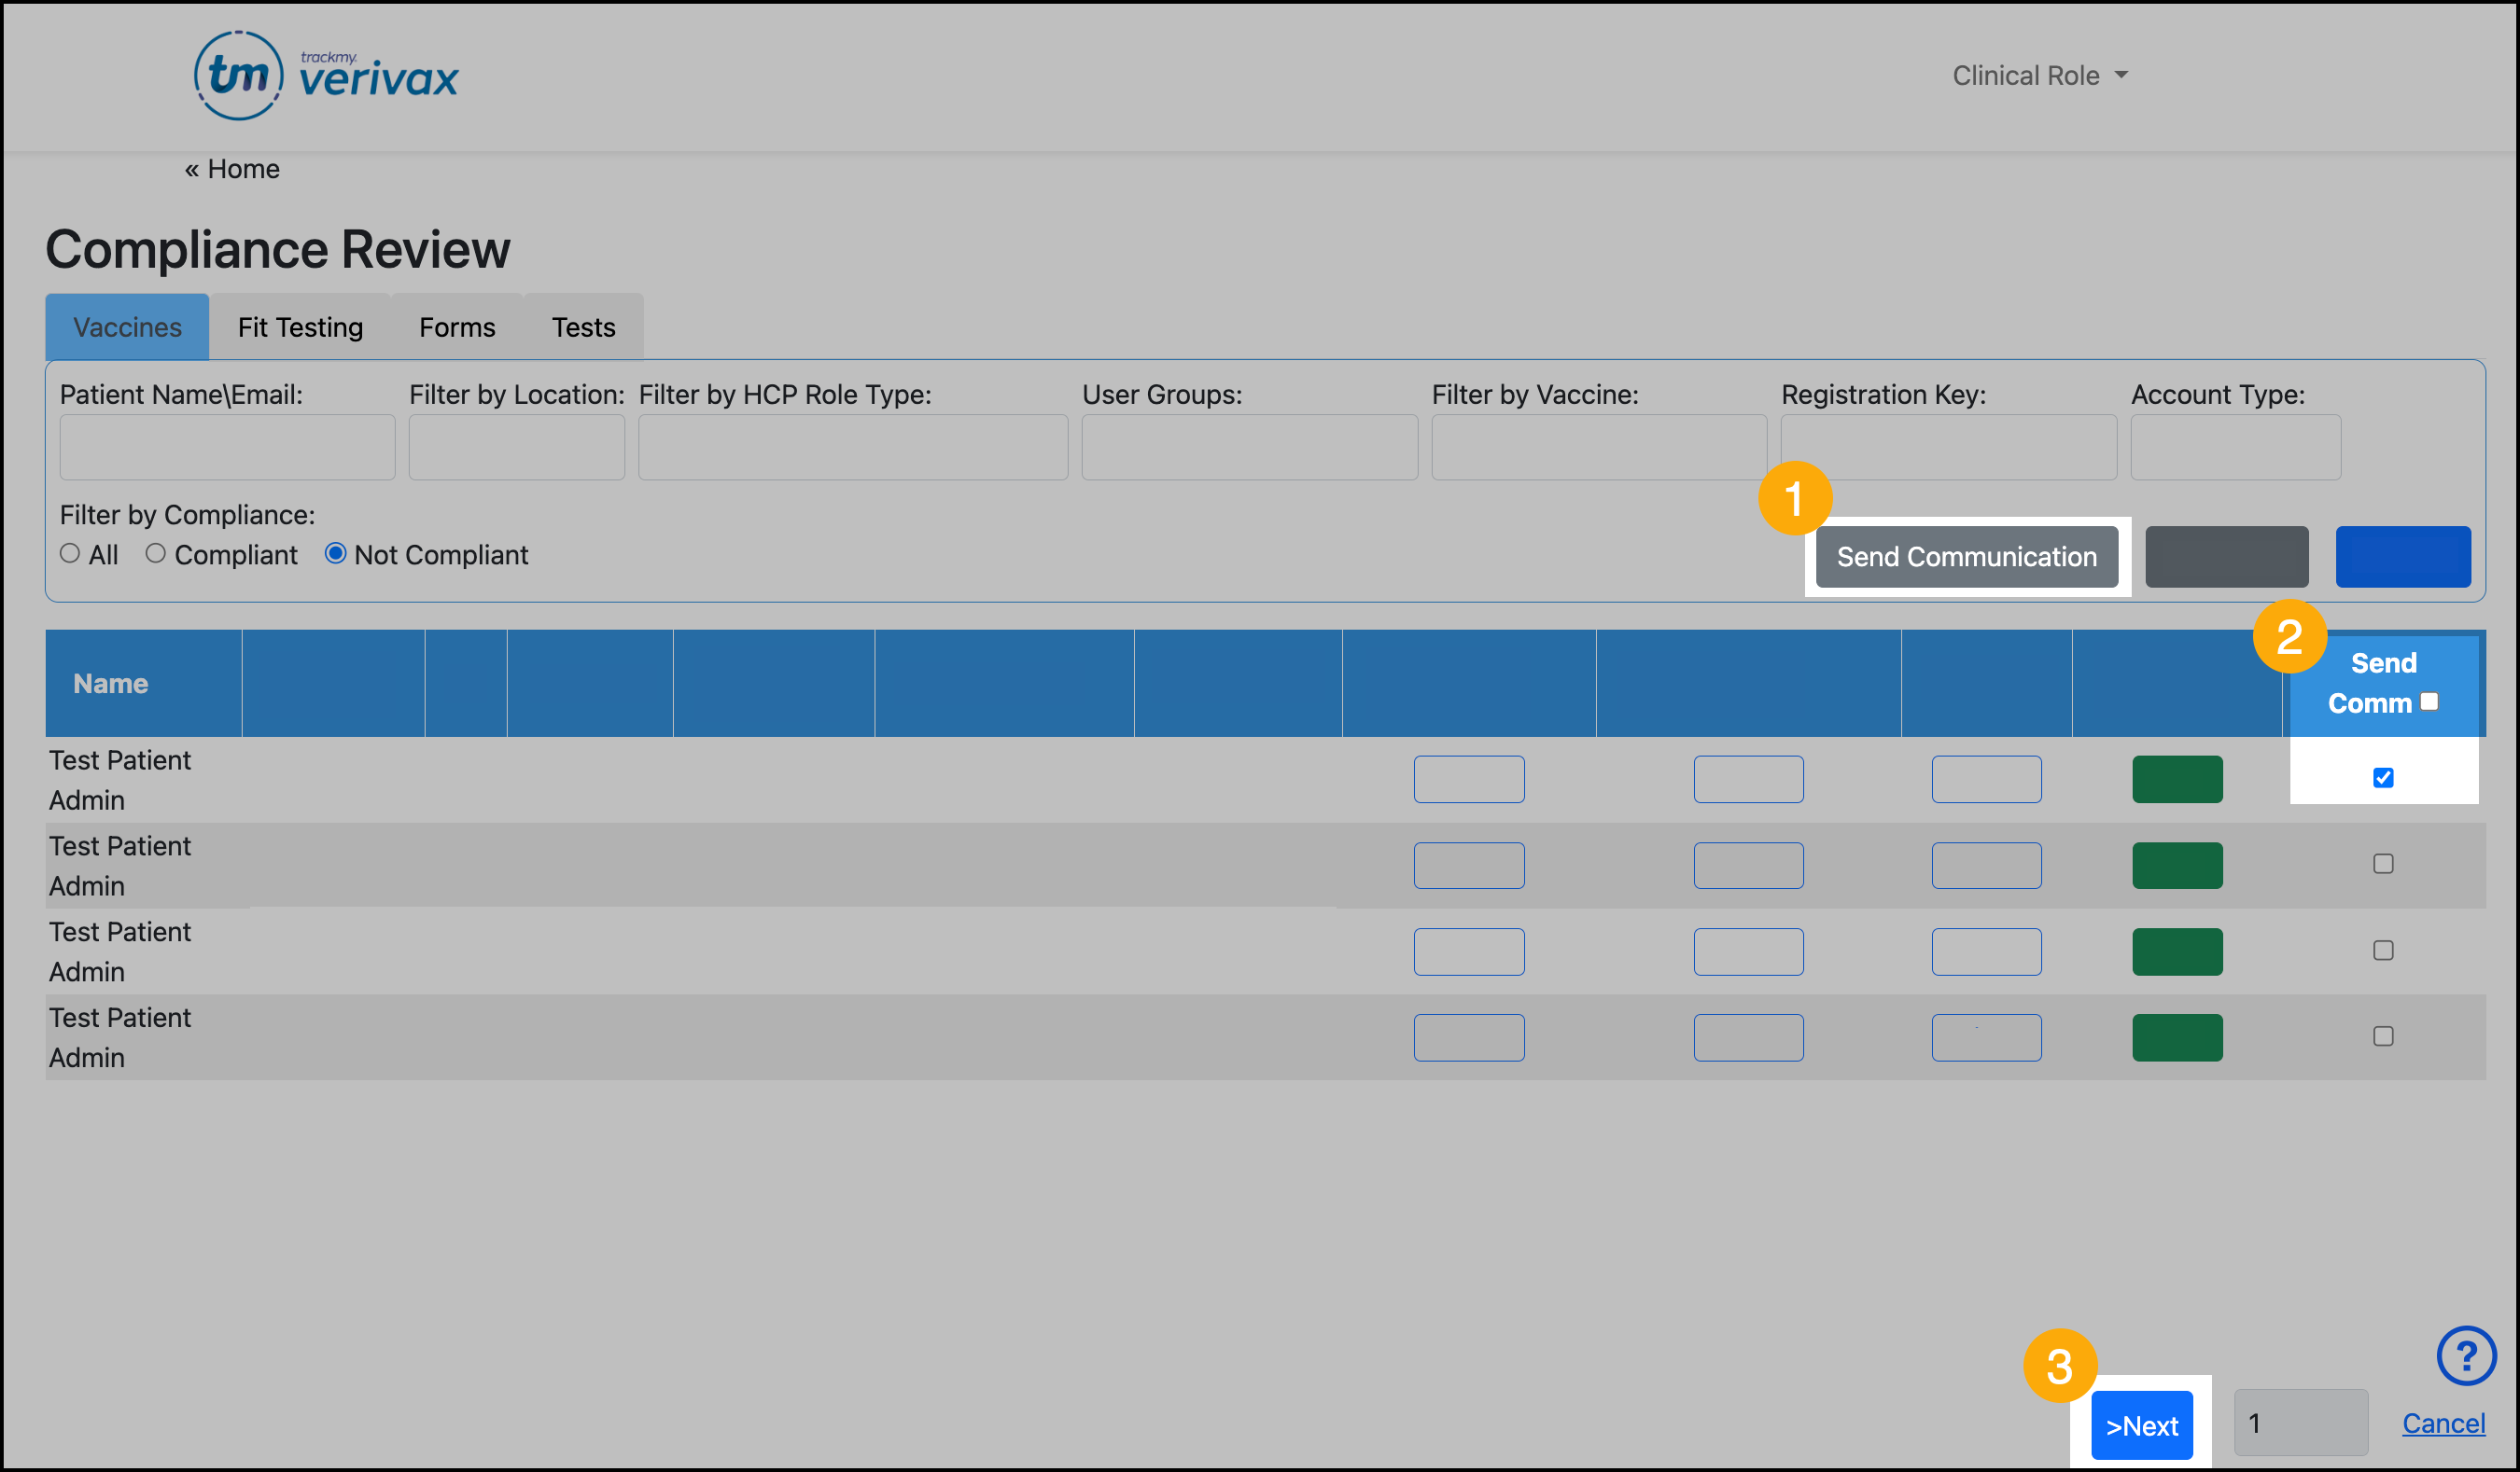The width and height of the screenshot is (2520, 1472).
Task: Click orange step marker number 3
Action: pyautogui.click(x=2059, y=1366)
